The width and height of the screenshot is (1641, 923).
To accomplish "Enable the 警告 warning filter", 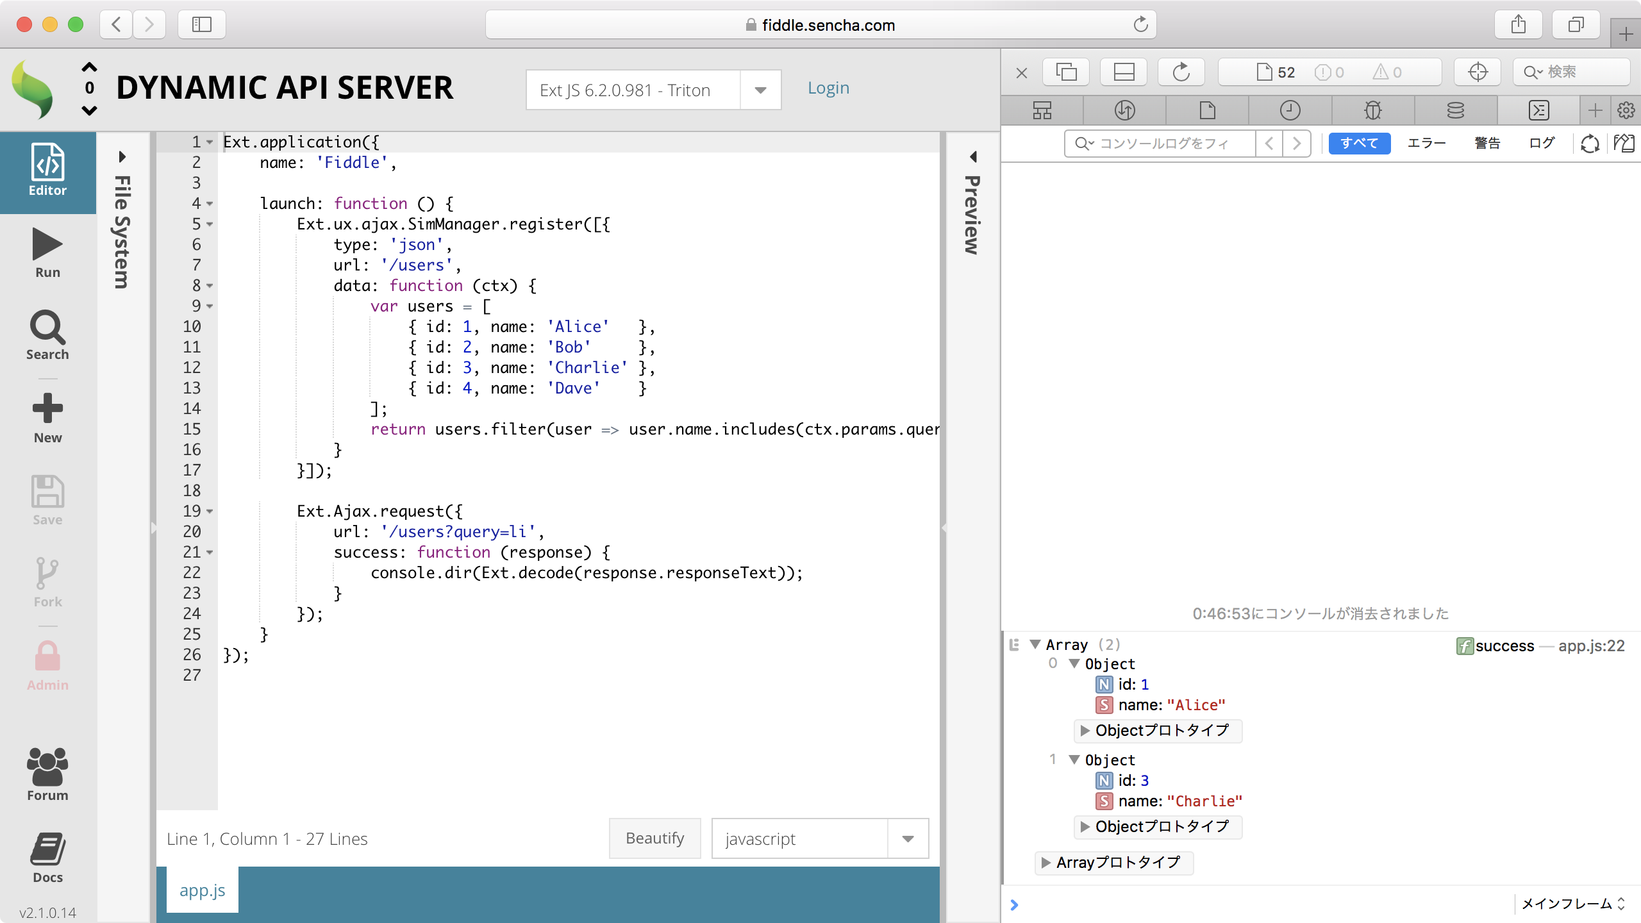I will (1488, 143).
